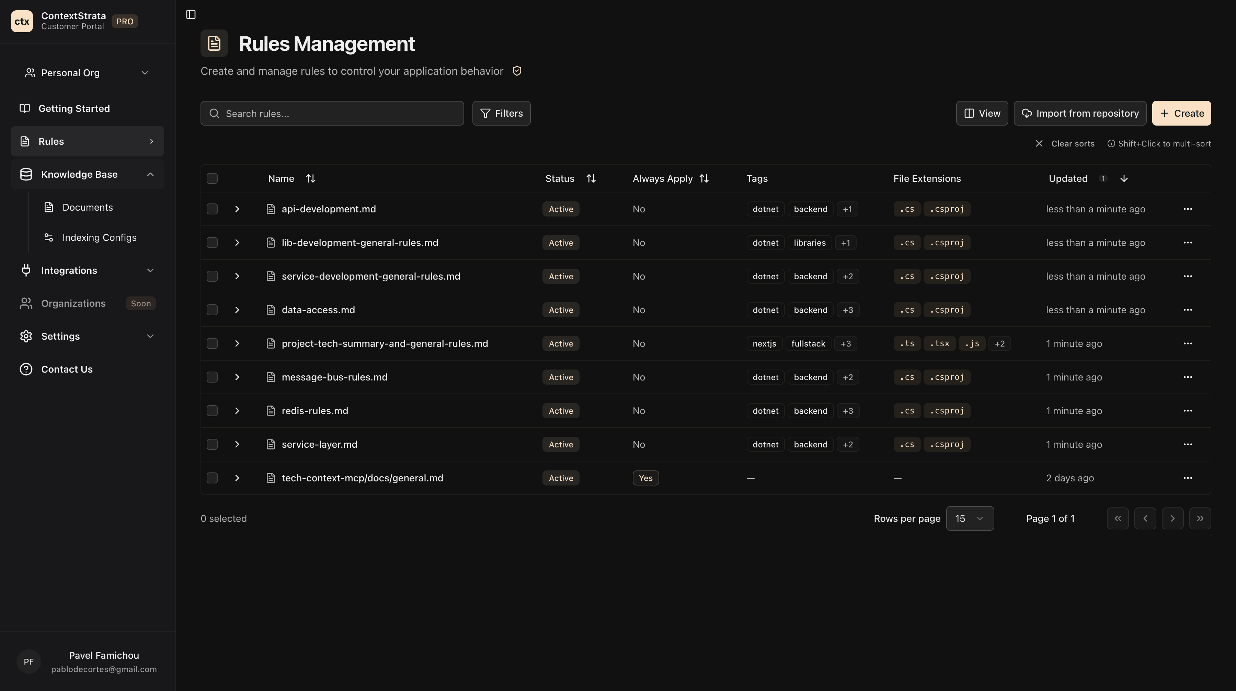Open row actions for message-bus-rules.md
1236x691 pixels.
(1188, 377)
